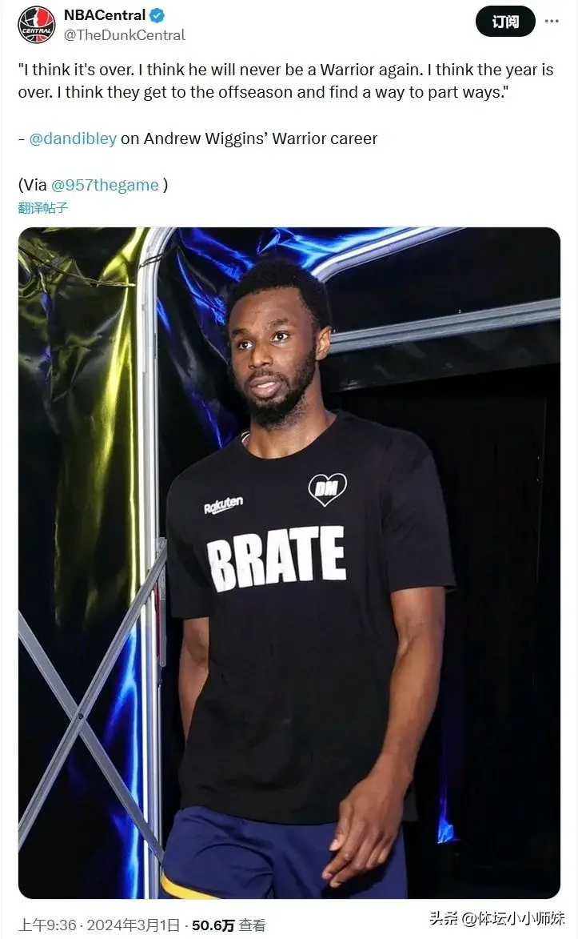This screenshot has height=939, width=578.
Task: Select the quoted tweet text paragraph
Action: coord(286,81)
